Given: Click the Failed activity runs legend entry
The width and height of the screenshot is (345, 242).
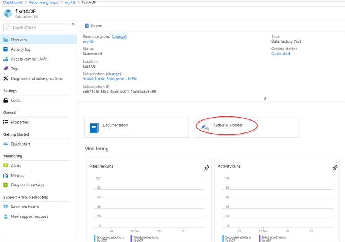Looking at the screenshot, I should point(273,239).
